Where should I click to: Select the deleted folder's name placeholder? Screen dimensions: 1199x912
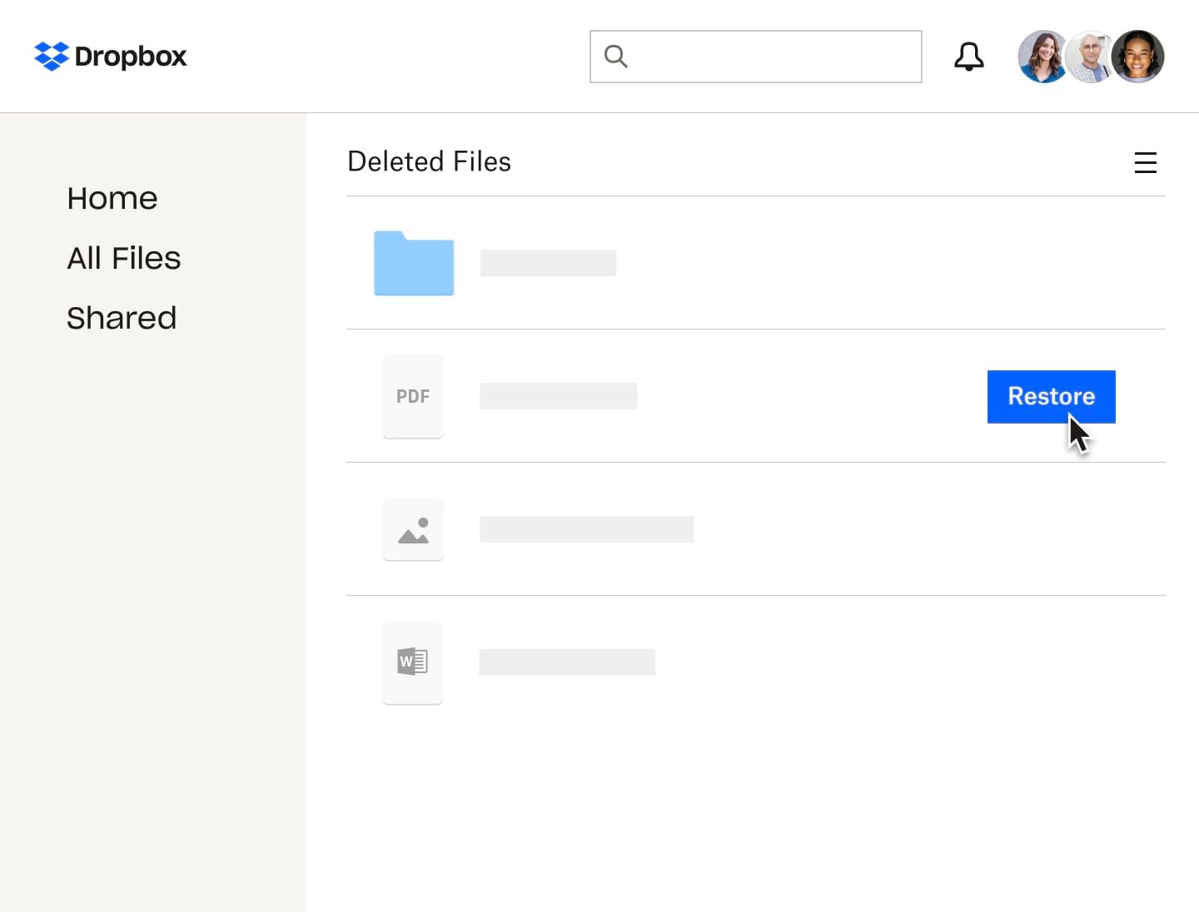coord(548,263)
